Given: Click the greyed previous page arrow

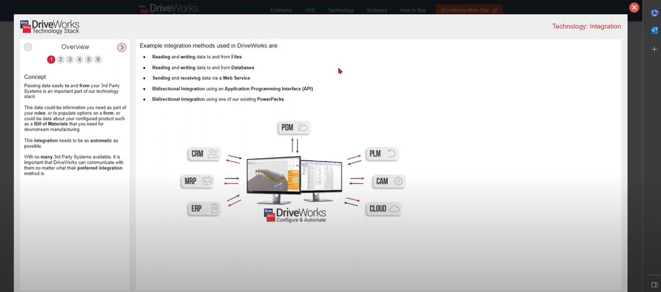Looking at the screenshot, I should (x=28, y=47).
